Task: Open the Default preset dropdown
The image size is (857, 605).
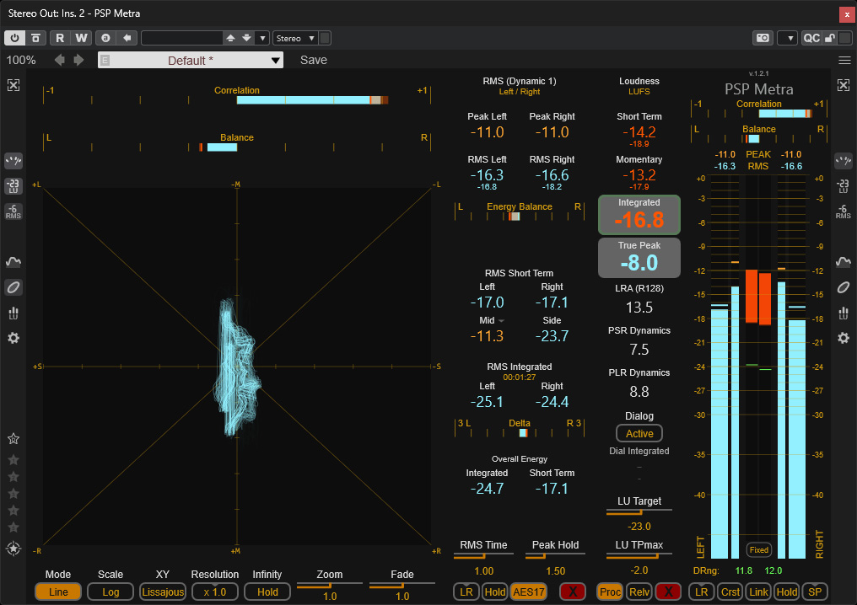Action: pos(190,60)
